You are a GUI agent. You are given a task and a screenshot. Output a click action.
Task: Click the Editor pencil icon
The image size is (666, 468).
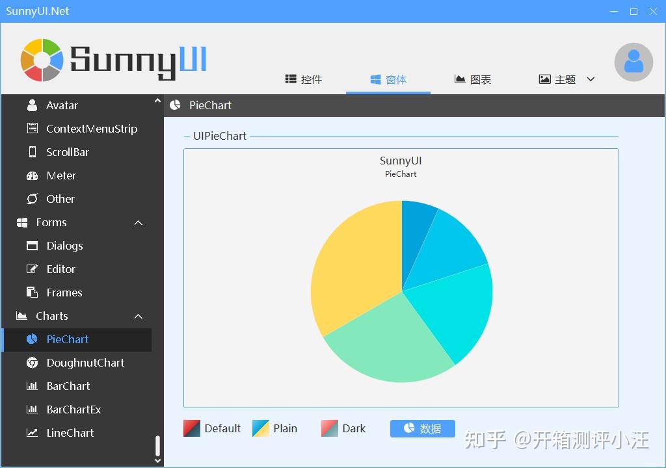click(x=33, y=269)
